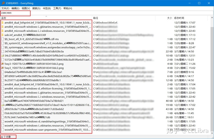
Task: Select 5wy3-1f2077b12c490589136f938183410dc2.png file name
Action: (34, 64)
